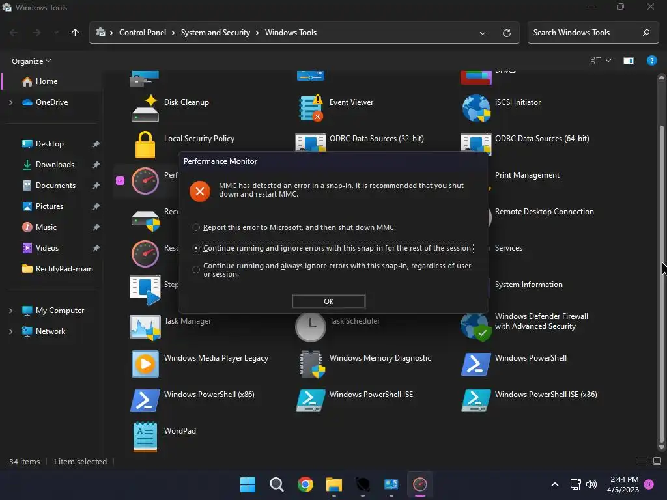The width and height of the screenshot is (667, 500).
Task: Select the Performance Monitor gauge icon
Action: coord(145,181)
